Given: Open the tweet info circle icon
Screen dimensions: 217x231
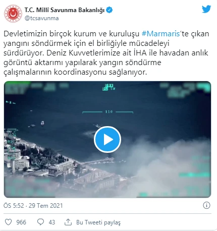Looking at the screenshot, I should 206,205.
